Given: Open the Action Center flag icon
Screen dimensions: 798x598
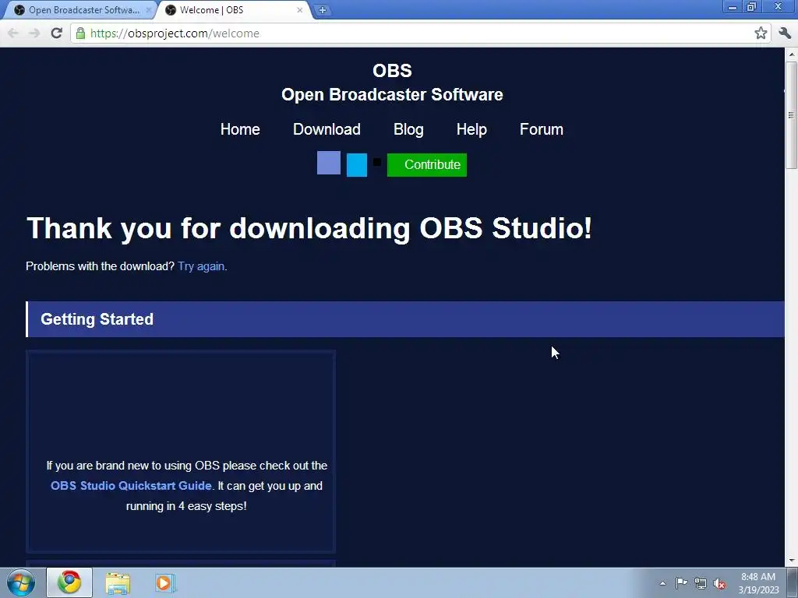Looking at the screenshot, I should tap(681, 583).
